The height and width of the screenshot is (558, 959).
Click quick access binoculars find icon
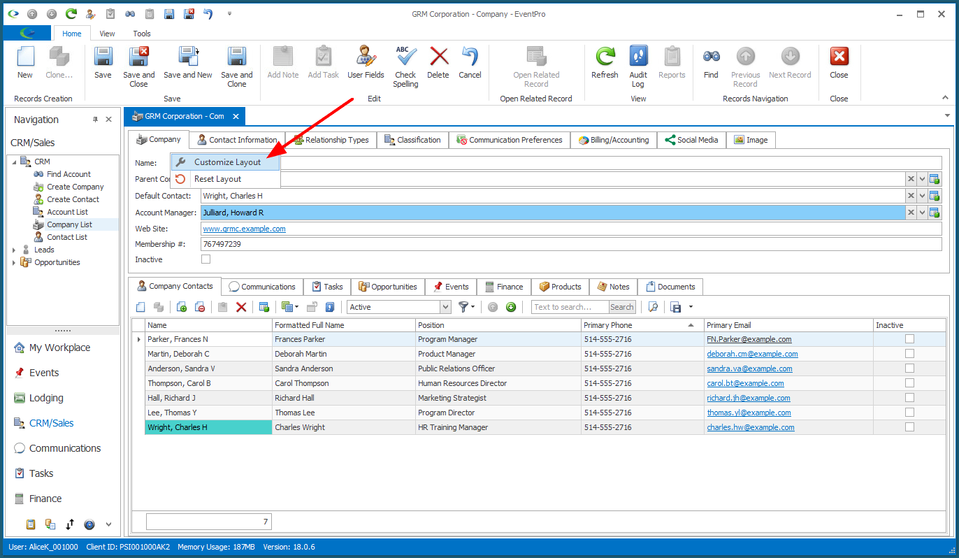coord(130,13)
